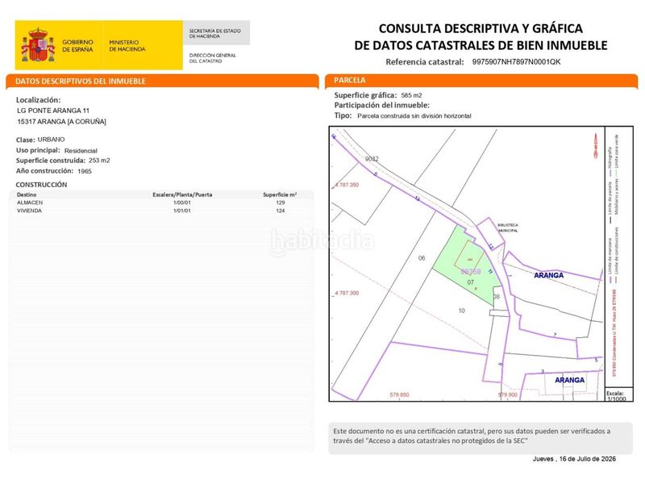This screenshot has height=484, width=645.
Task: Click stair/floor/door value '1/00/01'
Action: click(x=182, y=202)
